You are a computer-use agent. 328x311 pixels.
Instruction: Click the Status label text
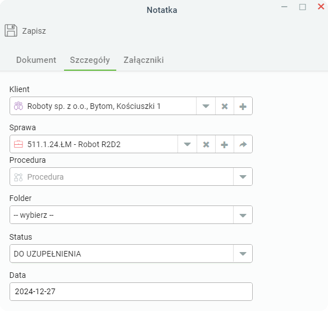[21, 237]
